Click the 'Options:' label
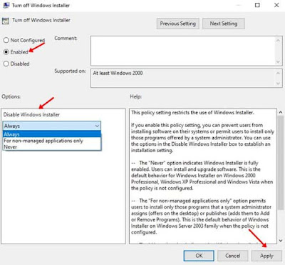Image resolution: width=285 pixels, height=265 pixels. (11, 96)
